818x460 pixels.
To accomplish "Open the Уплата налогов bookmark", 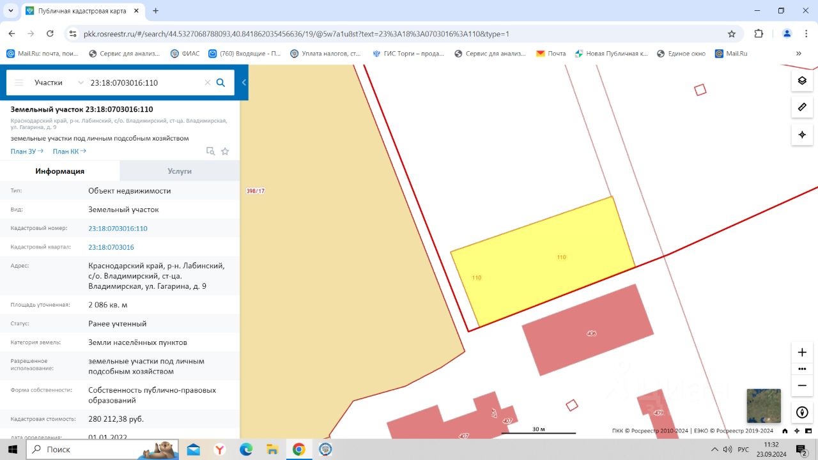I will click(x=326, y=54).
